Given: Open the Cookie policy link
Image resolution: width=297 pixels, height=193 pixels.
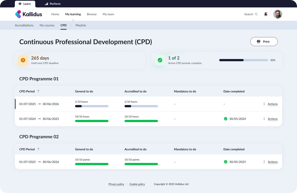Looking at the screenshot, I should tap(137, 184).
